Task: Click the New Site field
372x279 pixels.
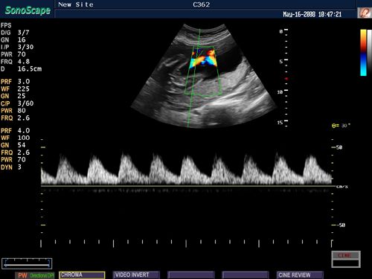Action: click(x=76, y=4)
